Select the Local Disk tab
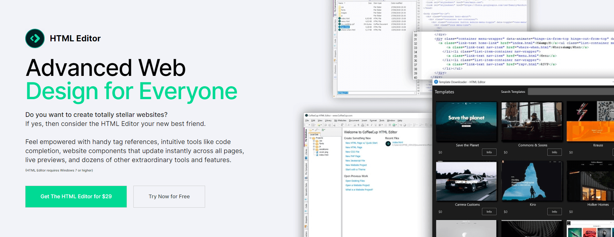Viewport: 614px width, 237px height. click(314, 134)
